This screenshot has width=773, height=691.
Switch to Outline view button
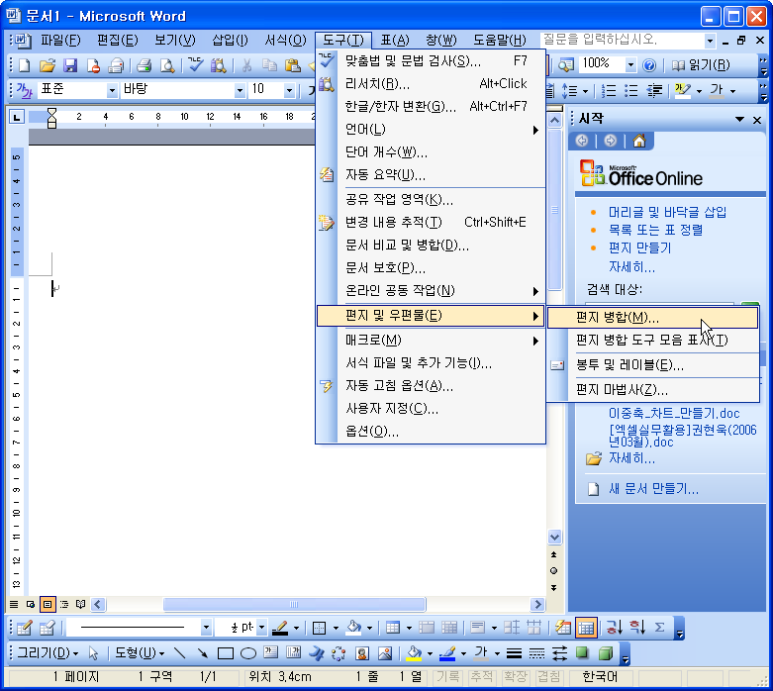64,604
